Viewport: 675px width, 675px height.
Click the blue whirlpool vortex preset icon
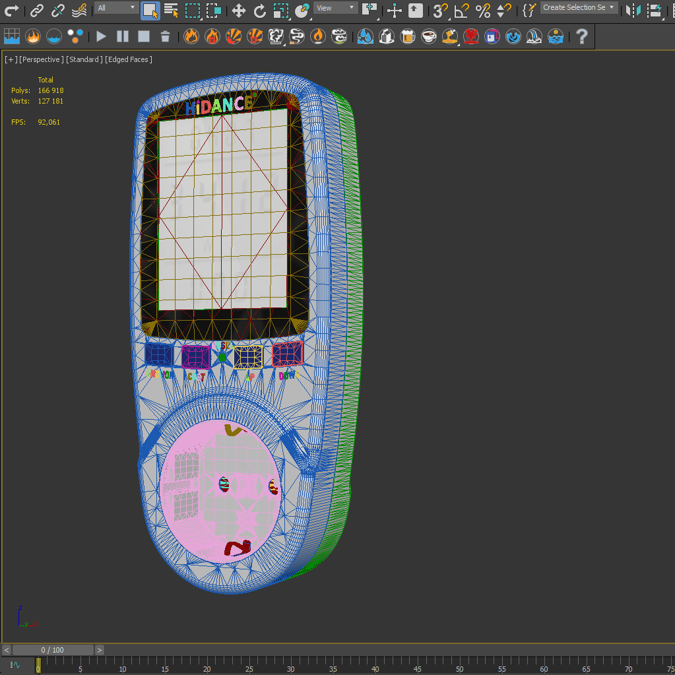point(513,36)
